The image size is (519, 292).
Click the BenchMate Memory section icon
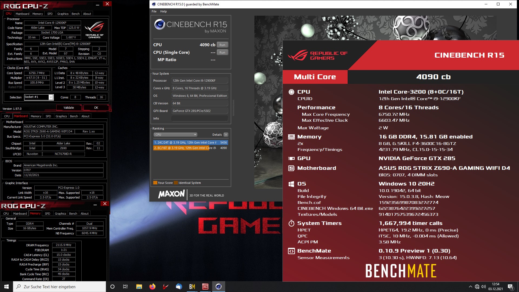point(291,137)
